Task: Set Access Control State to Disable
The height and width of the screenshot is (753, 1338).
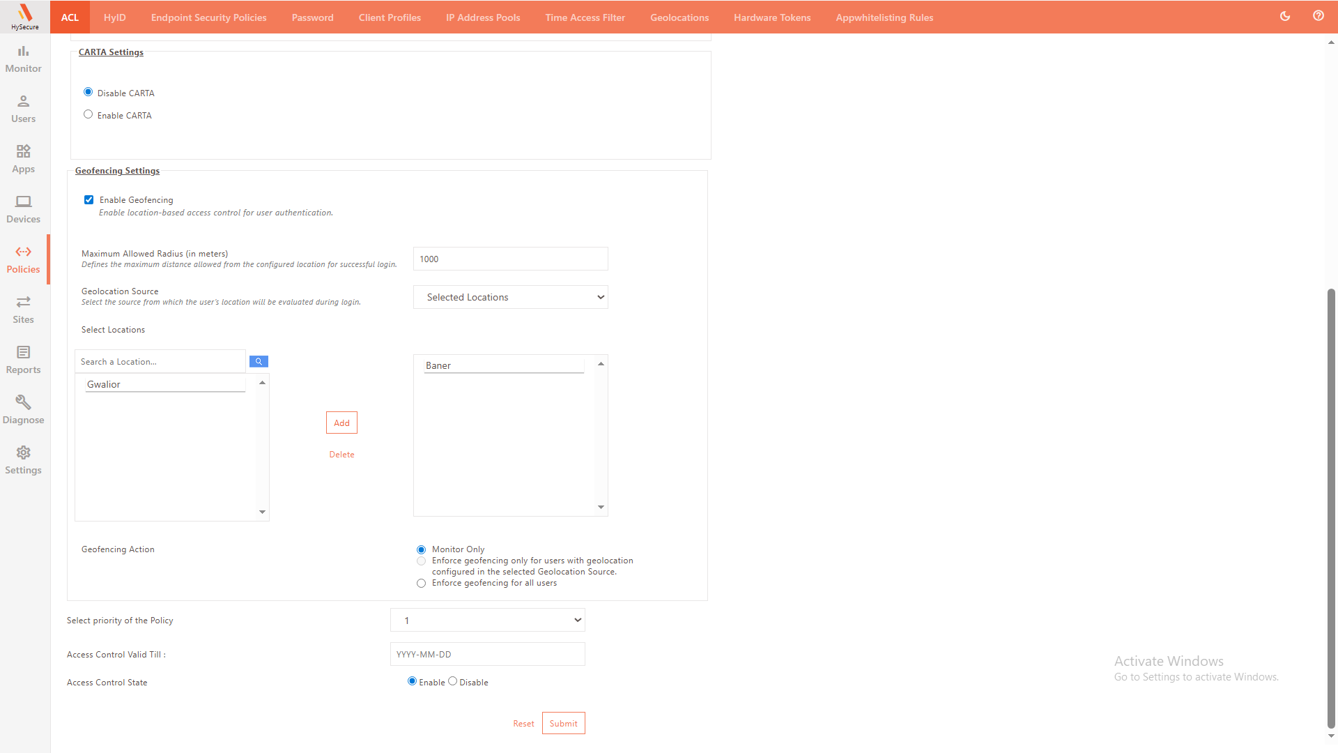Action: point(452,681)
